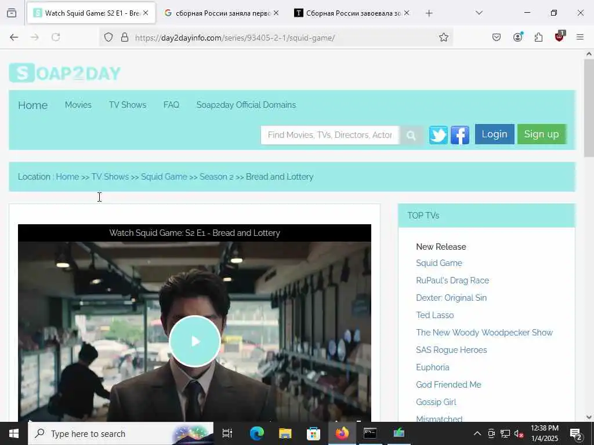
Task: Click the page vertical scrollbar thumb
Action: pyautogui.click(x=589, y=108)
